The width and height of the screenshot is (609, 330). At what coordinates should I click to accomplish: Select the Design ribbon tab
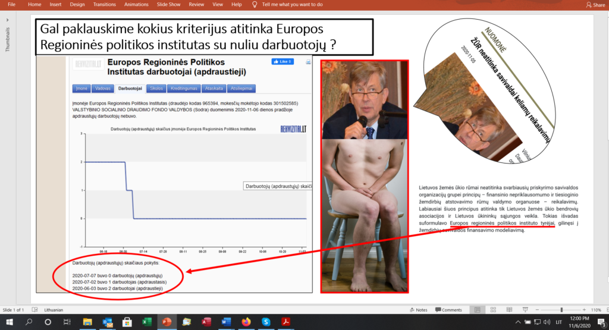pos(77,4)
